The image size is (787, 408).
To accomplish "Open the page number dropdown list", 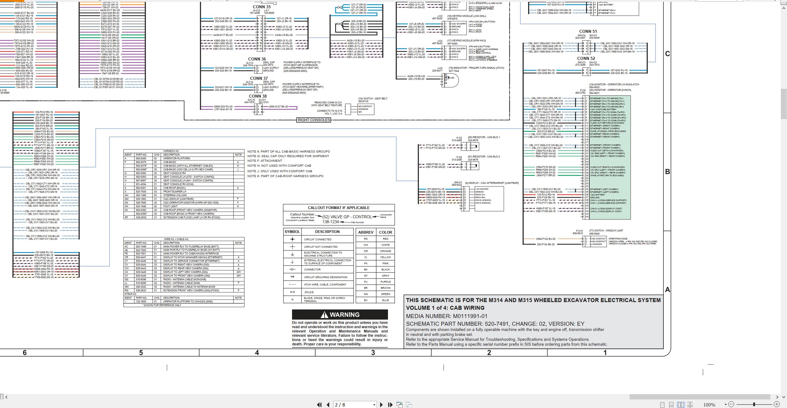I will click(x=374, y=405).
